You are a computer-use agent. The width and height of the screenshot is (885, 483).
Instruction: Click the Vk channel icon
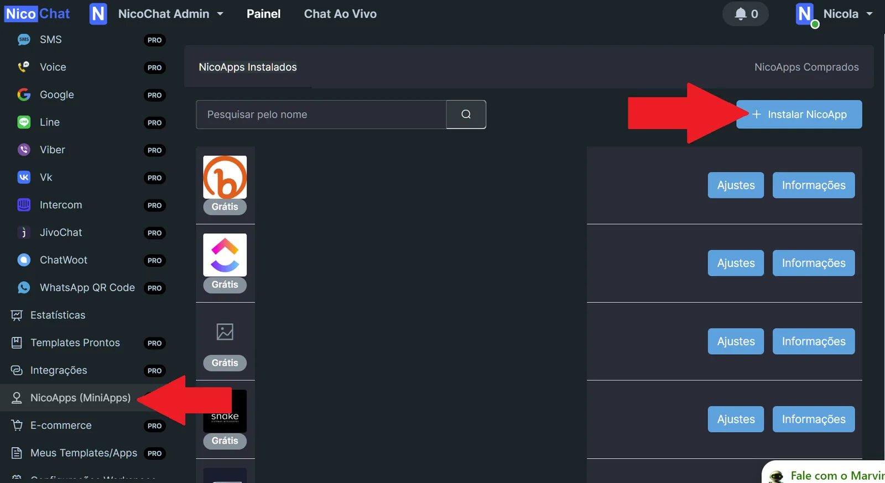pyautogui.click(x=24, y=177)
